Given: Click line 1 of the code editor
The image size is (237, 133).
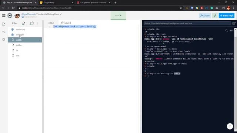Looking at the screenshot, I should coord(75,27).
